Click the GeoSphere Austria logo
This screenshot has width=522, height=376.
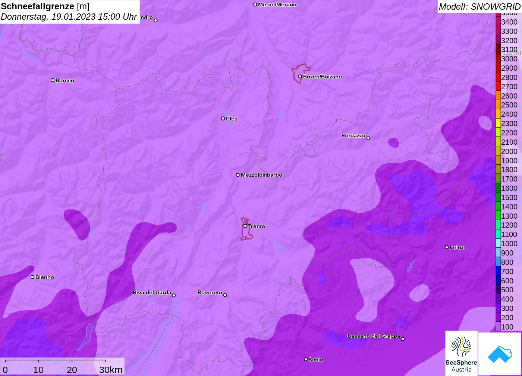coord(461,353)
